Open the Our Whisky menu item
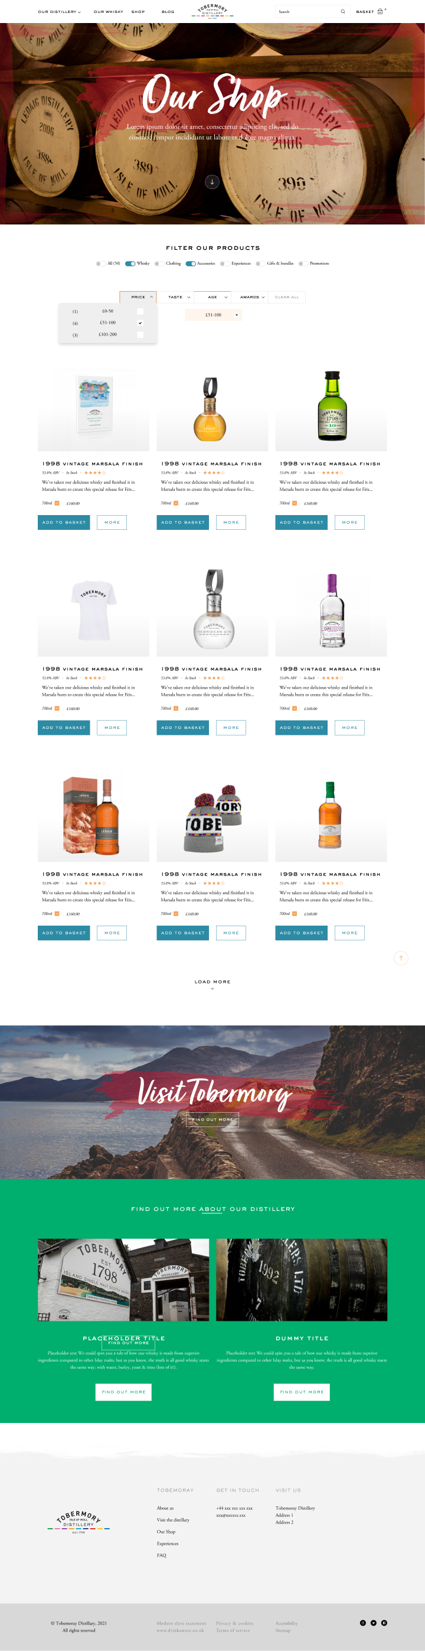Viewport: 425px width, 1651px height. [108, 12]
